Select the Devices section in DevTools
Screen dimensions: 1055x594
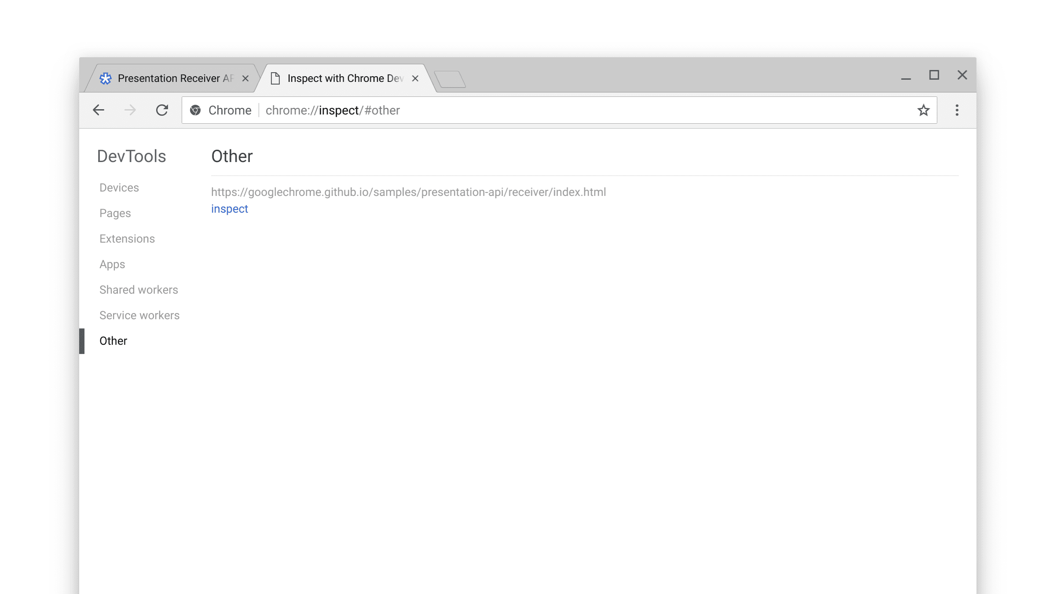coord(119,187)
